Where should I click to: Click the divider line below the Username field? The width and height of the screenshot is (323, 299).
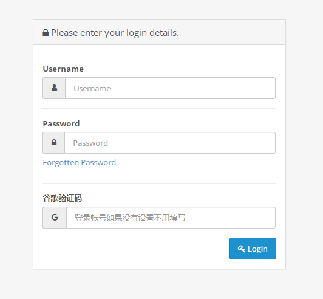pyautogui.click(x=159, y=108)
